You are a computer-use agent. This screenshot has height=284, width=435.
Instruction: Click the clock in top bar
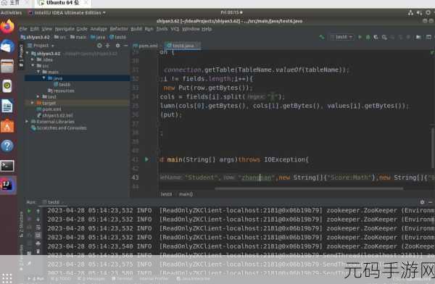pos(231,12)
